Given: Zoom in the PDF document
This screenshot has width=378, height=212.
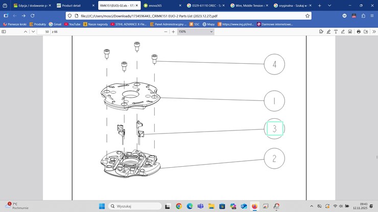Looking at the screenshot, I should click(173, 32).
